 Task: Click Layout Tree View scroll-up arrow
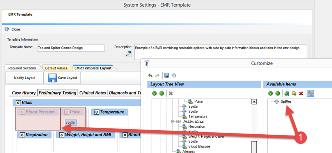(254, 102)
